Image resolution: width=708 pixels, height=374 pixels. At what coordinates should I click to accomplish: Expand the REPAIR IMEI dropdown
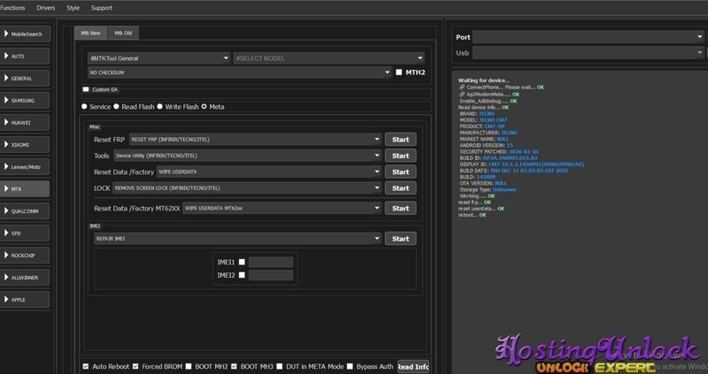(x=236, y=239)
